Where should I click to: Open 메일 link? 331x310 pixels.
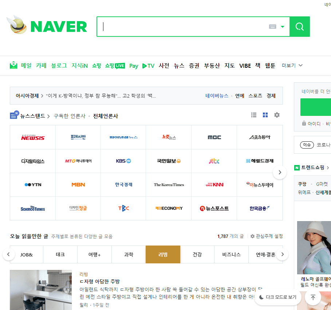pyautogui.click(x=26, y=66)
